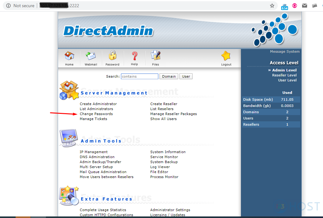Open Create Reseller
This screenshot has width=323, height=218.
(x=164, y=104)
